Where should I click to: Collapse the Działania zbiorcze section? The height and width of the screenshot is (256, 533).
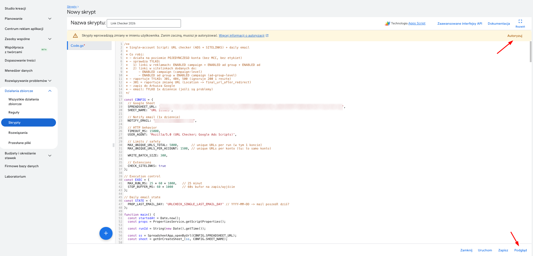click(50, 91)
